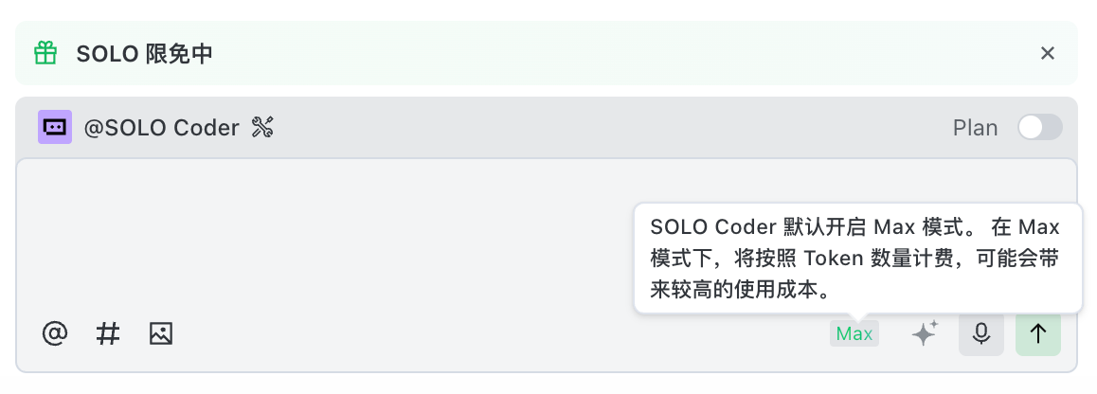
Task: Click the sparkle prompt-optimize icon
Action: pos(925,333)
